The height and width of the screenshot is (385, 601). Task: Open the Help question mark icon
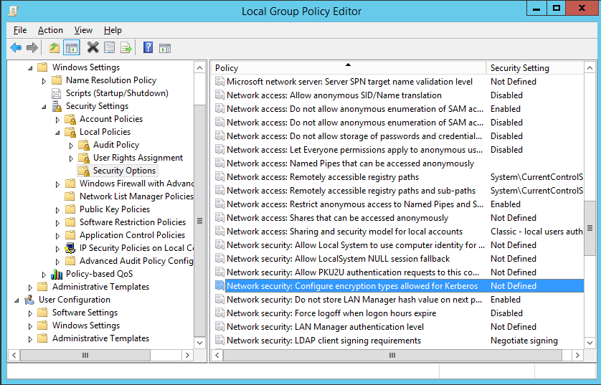(x=148, y=47)
